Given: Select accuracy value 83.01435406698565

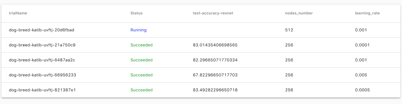Looking at the screenshot, I should pos(215,45).
